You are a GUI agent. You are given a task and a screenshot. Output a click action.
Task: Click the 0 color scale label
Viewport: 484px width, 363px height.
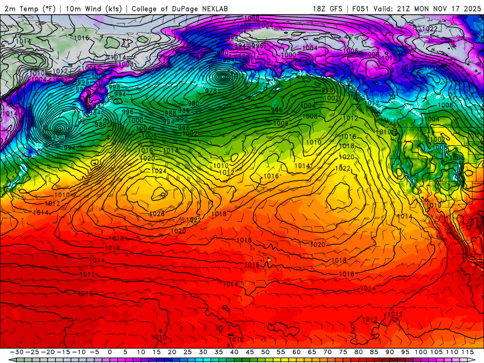point(110,352)
